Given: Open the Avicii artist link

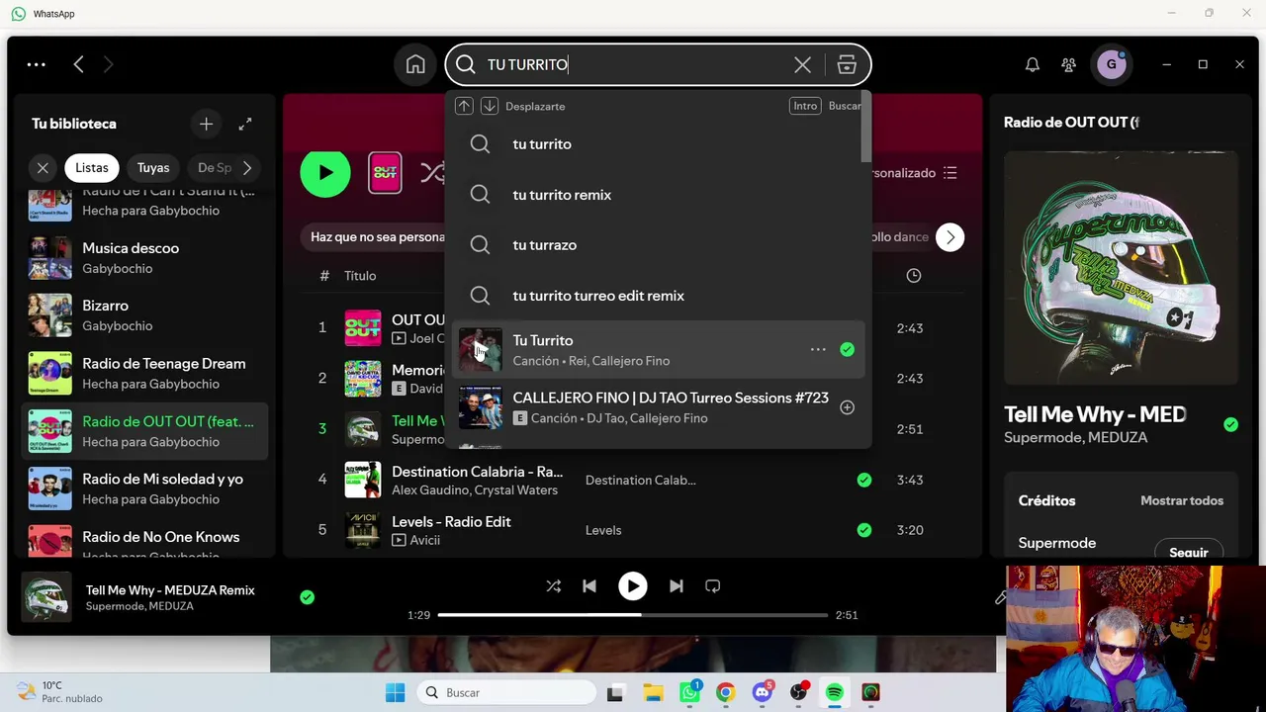Looking at the screenshot, I should 425,540.
